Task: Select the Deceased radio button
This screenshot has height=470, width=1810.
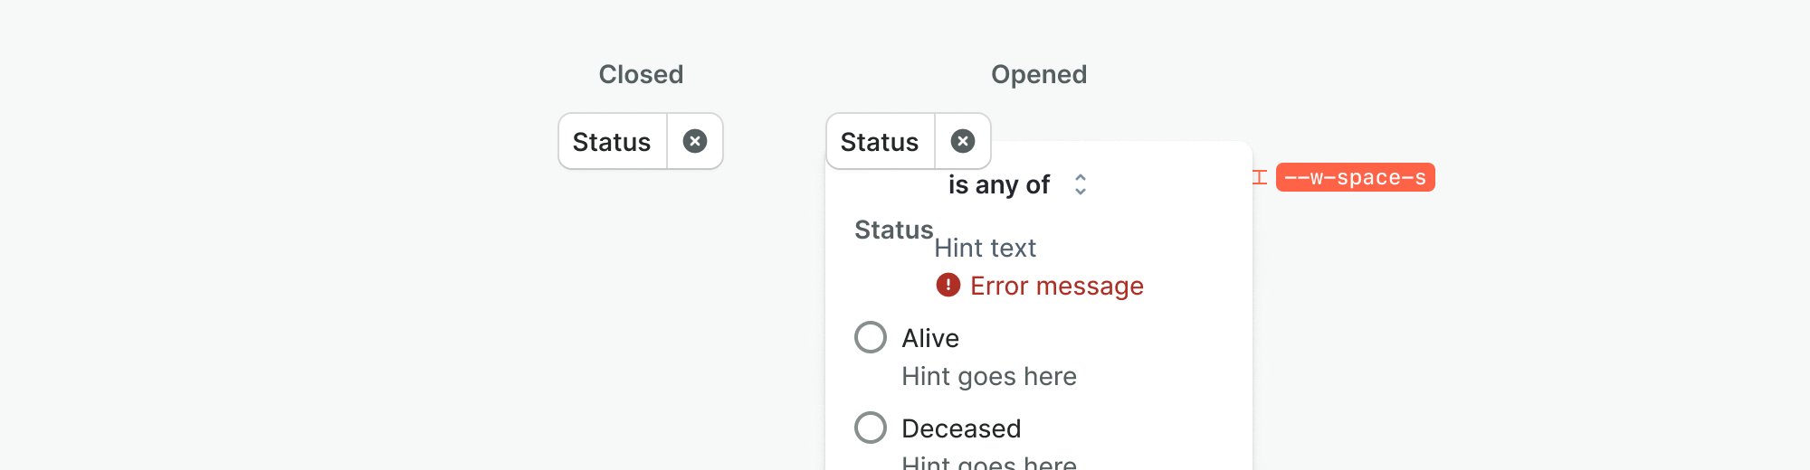Action: coord(871,428)
